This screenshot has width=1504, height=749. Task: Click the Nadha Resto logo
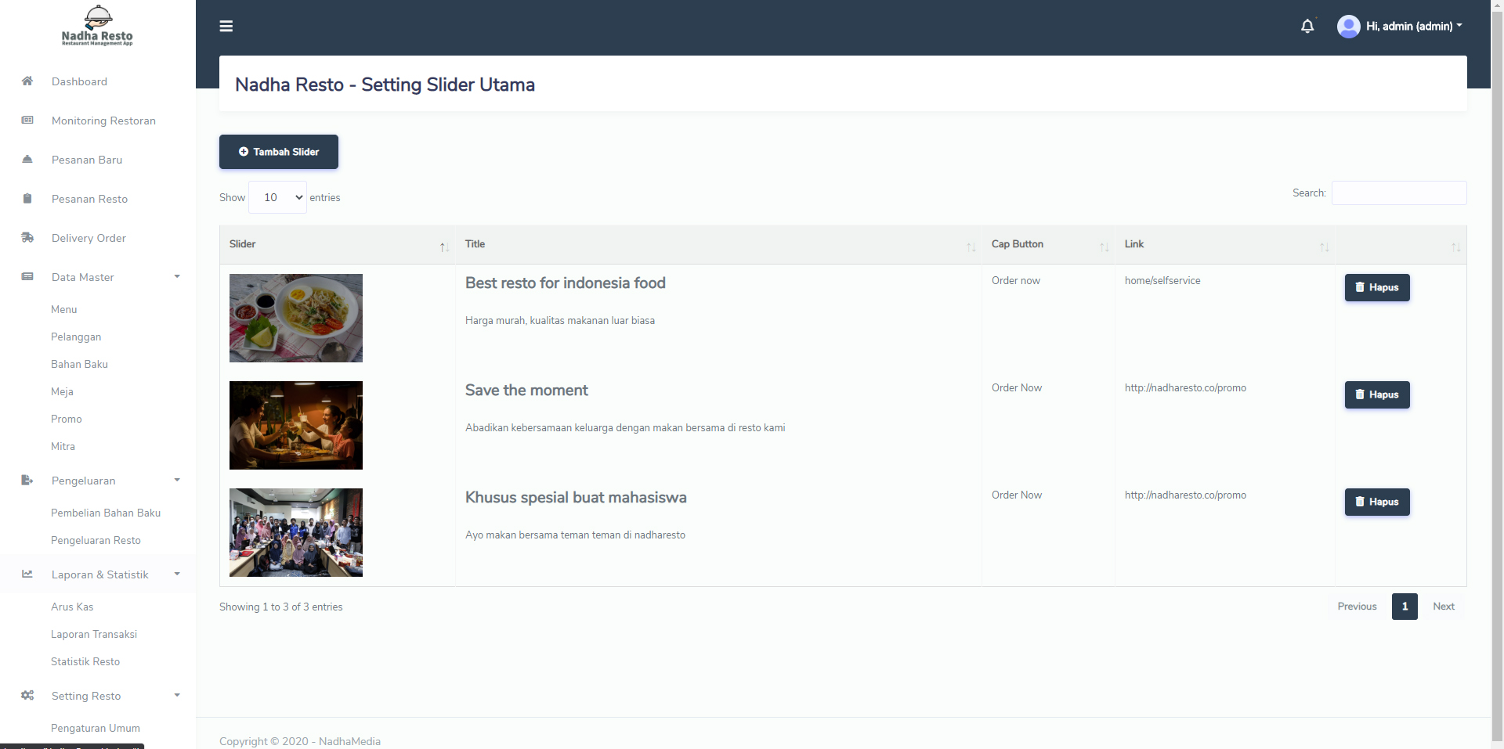click(97, 26)
